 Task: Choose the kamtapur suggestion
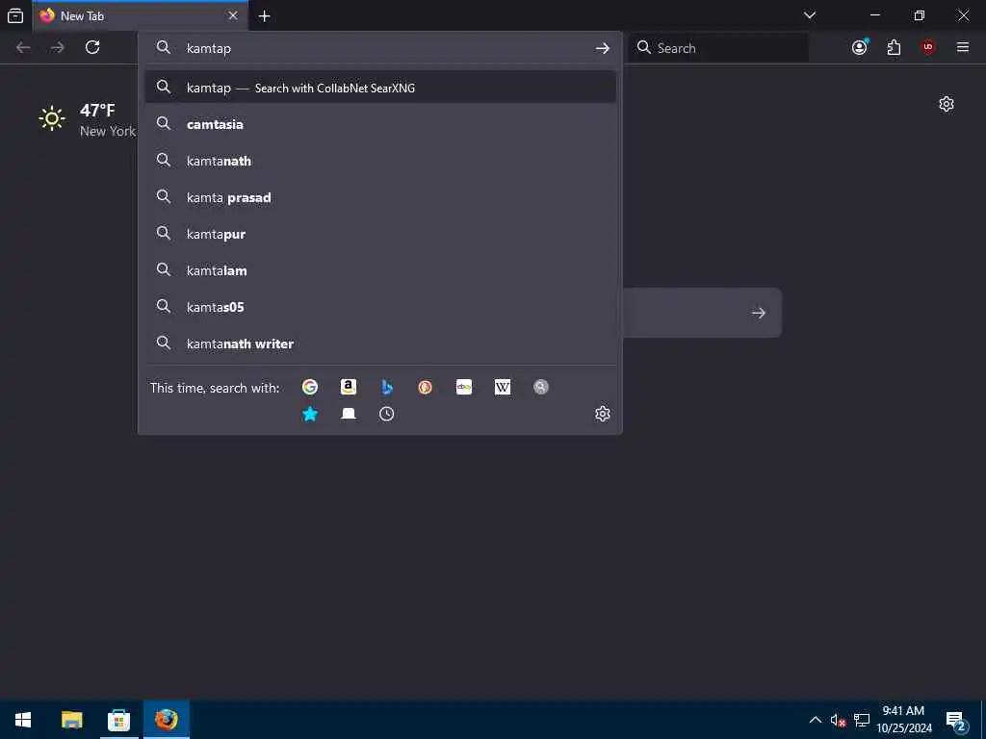(380, 234)
